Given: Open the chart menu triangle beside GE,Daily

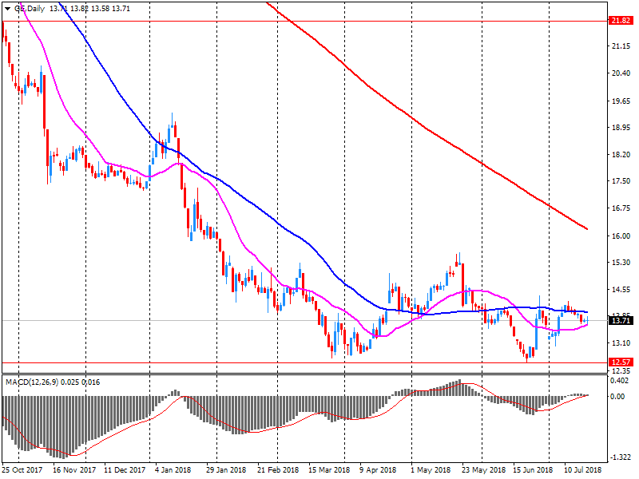Looking at the screenshot, I should click(7, 9).
